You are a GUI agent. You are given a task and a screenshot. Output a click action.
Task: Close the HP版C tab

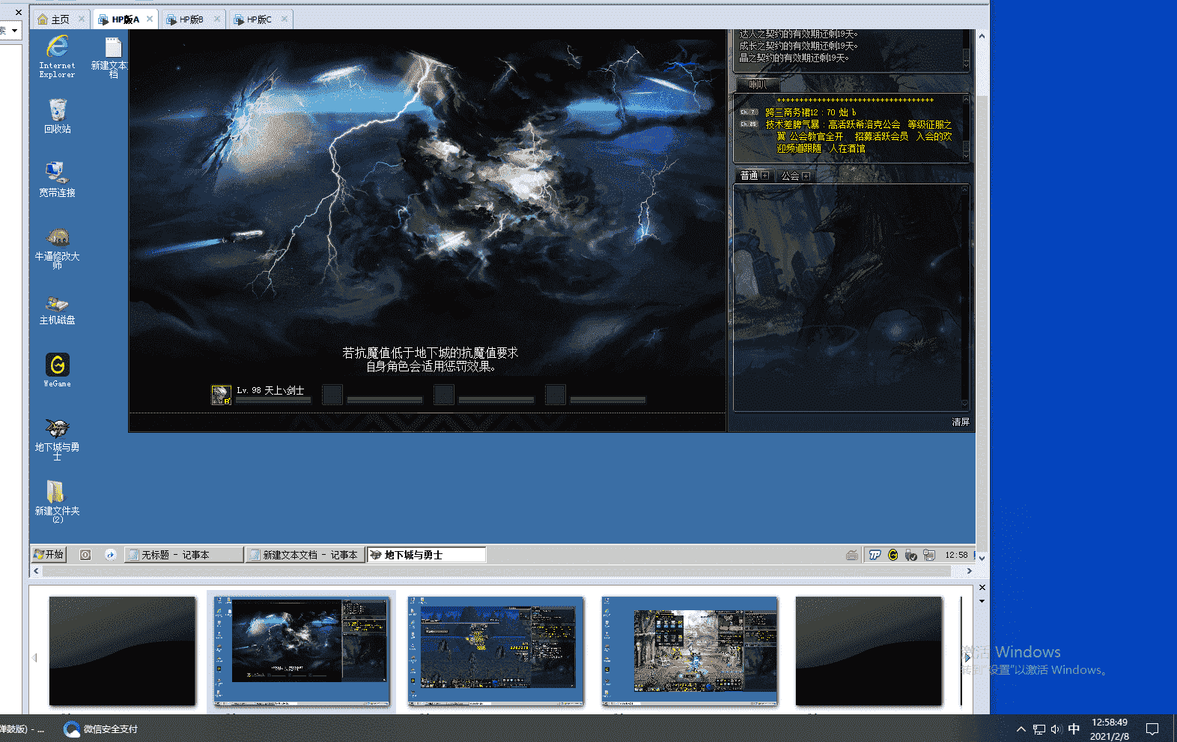[285, 19]
